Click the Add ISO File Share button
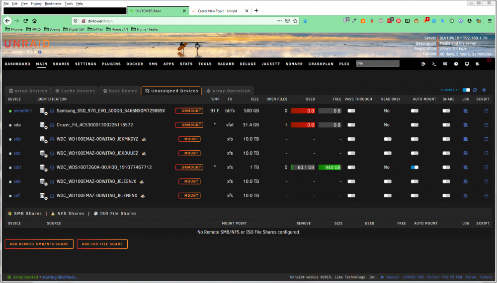Screen dimensions: 497x283 pyautogui.click(x=102, y=244)
